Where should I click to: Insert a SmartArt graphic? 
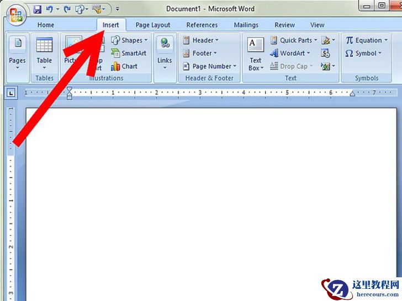coord(129,53)
